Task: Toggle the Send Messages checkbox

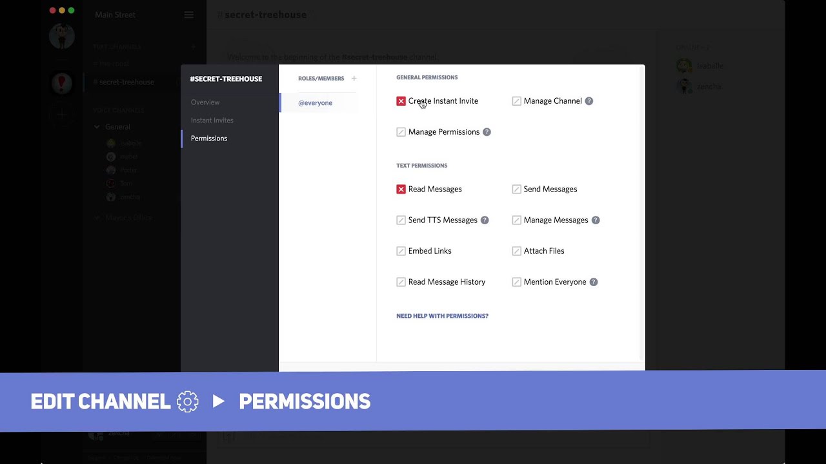Action: pyautogui.click(x=517, y=189)
